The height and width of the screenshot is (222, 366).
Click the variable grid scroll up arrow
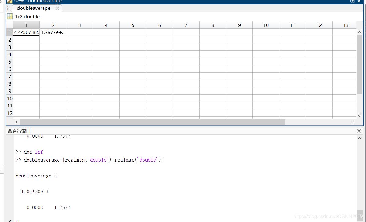pos(360,32)
